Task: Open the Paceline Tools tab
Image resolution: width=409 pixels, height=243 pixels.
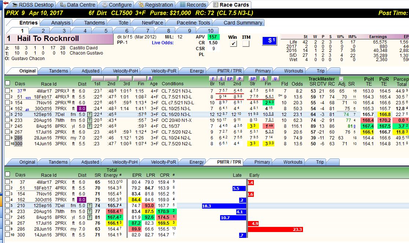Action: pos(193,23)
